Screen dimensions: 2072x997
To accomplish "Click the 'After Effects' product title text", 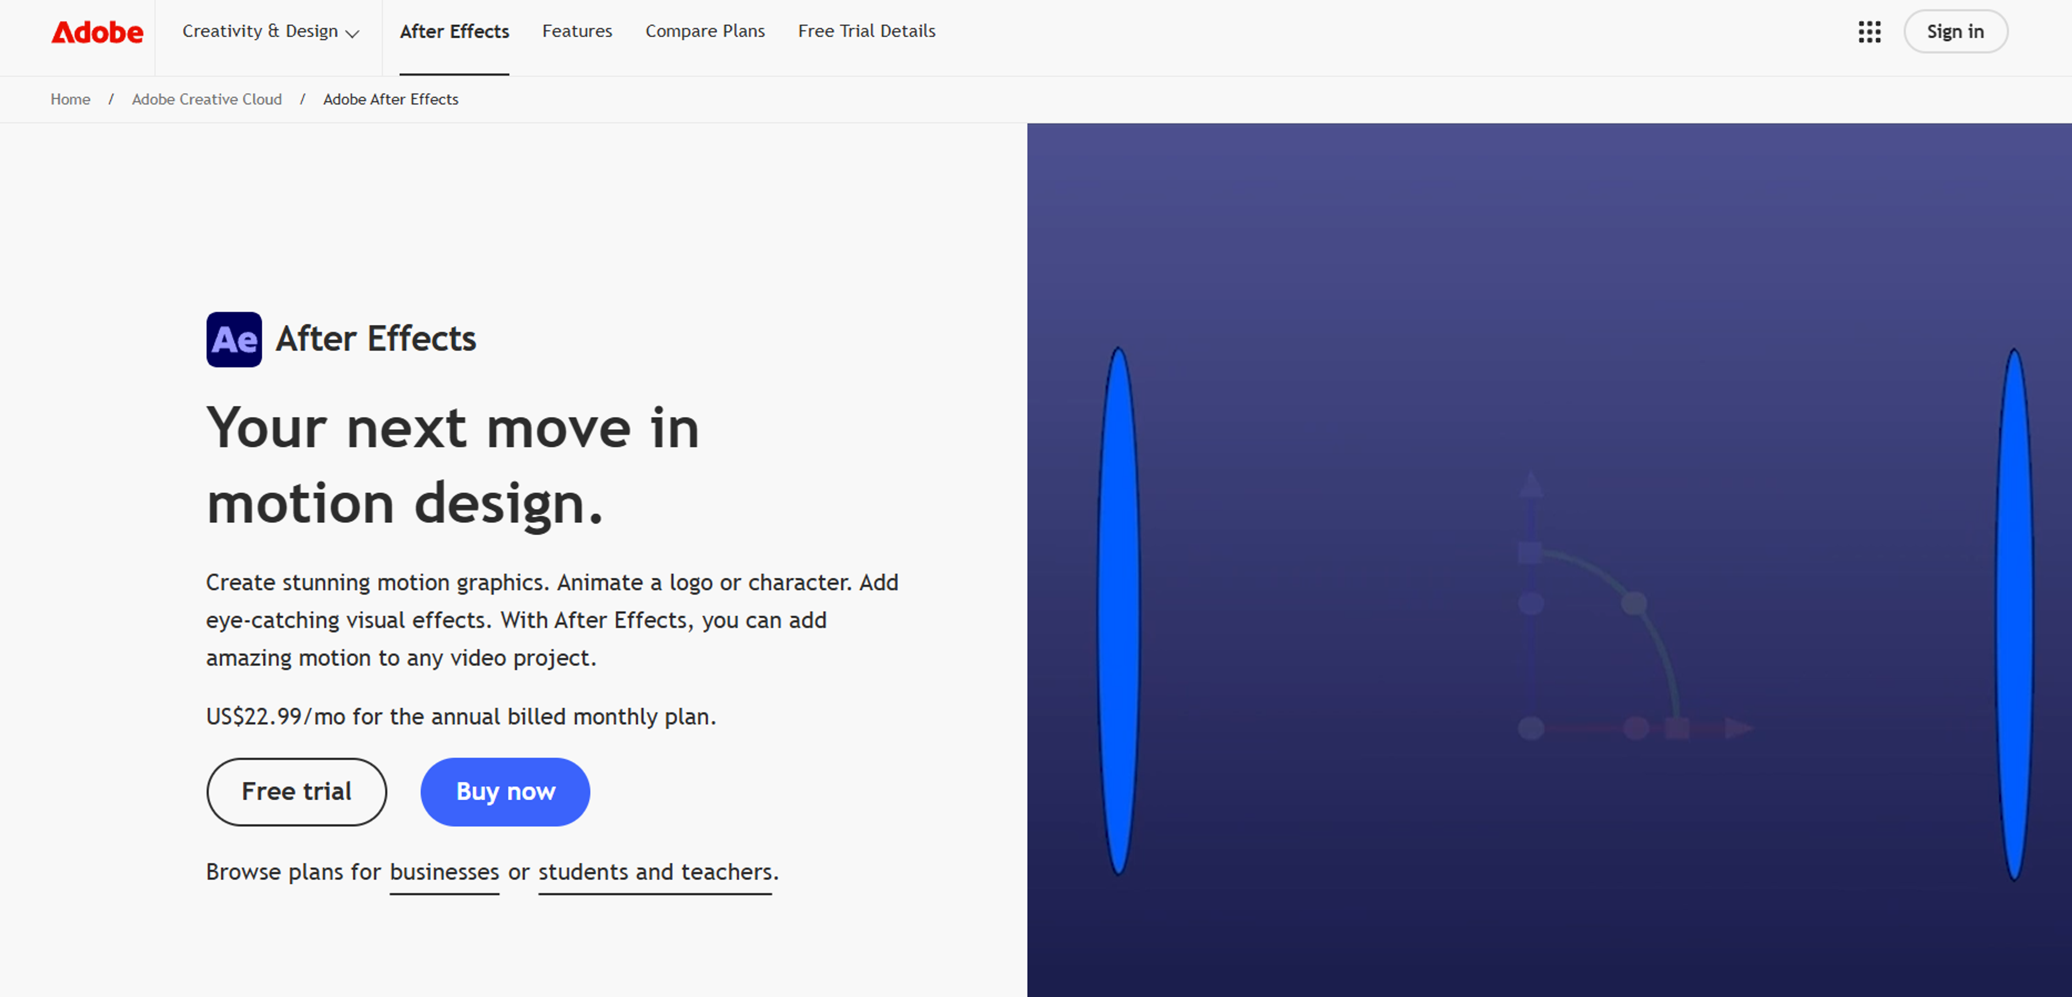I will pos(376,338).
